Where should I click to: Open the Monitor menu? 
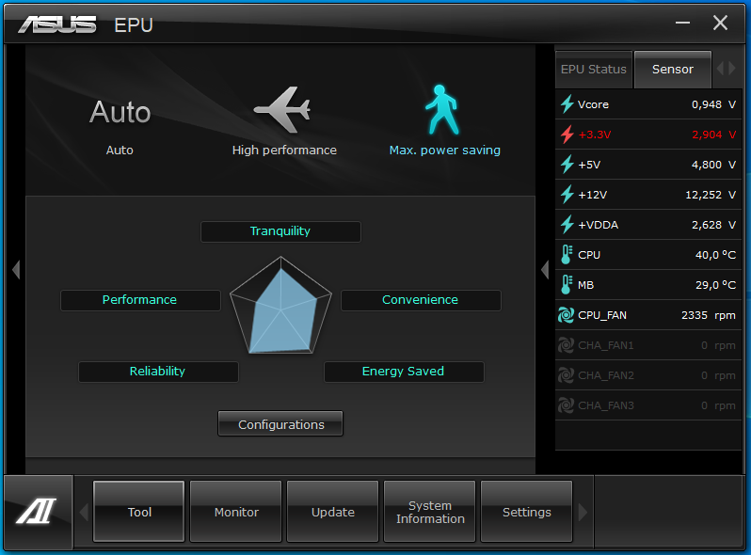point(235,512)
